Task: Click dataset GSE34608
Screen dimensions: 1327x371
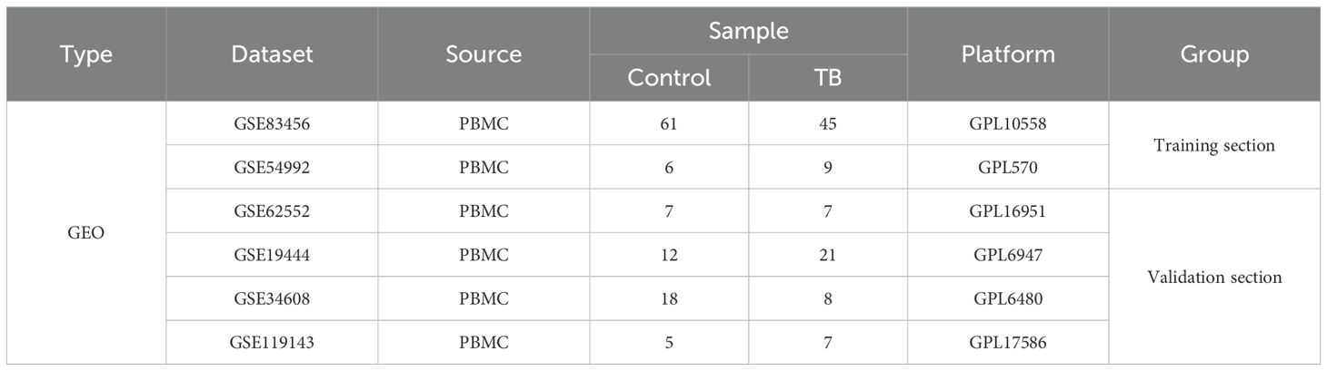Action: [x=272, y=298]
